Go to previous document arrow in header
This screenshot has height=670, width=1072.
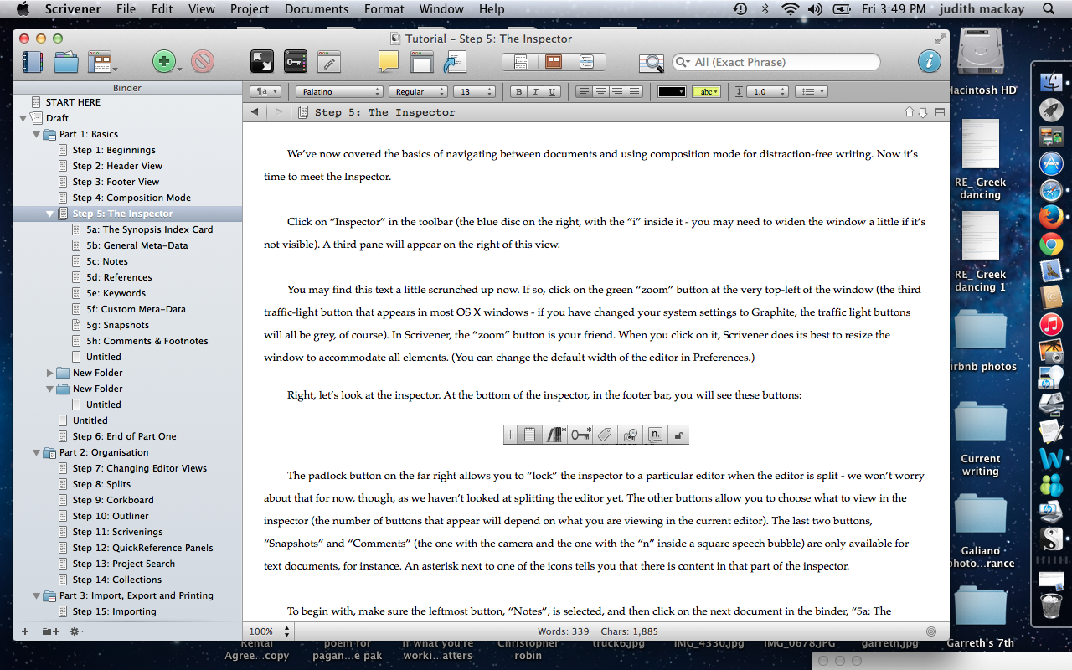tap(910, 112)
